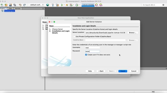
Task: Enable Use Private Configuration Folder checkbox
Action: (x=74, y=36)
